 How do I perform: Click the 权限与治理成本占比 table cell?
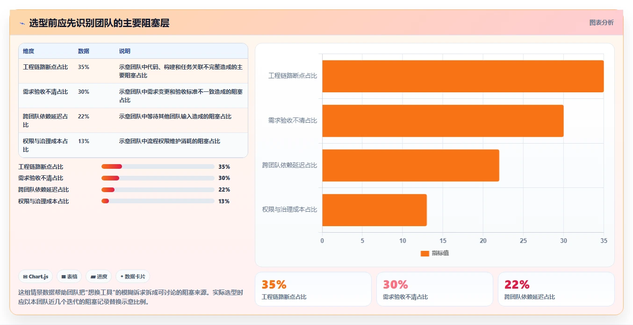click(45, 145)
